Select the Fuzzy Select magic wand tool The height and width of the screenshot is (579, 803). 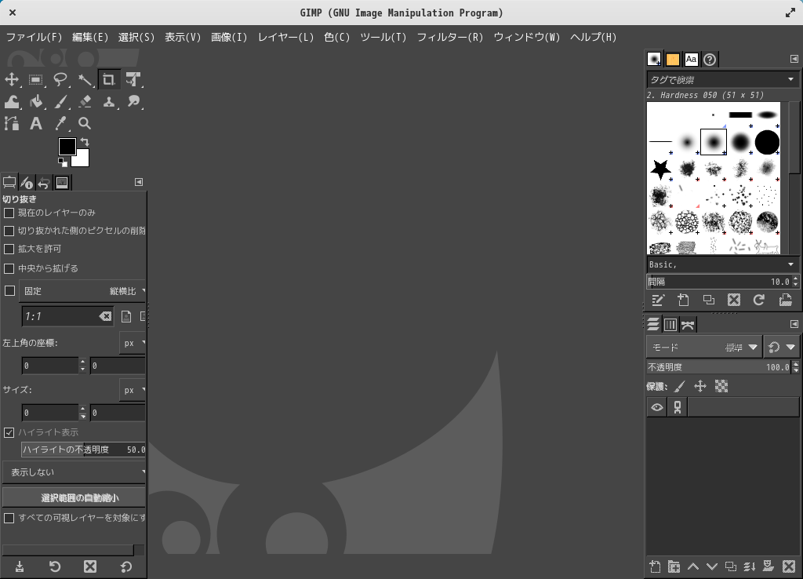(85, 79)
